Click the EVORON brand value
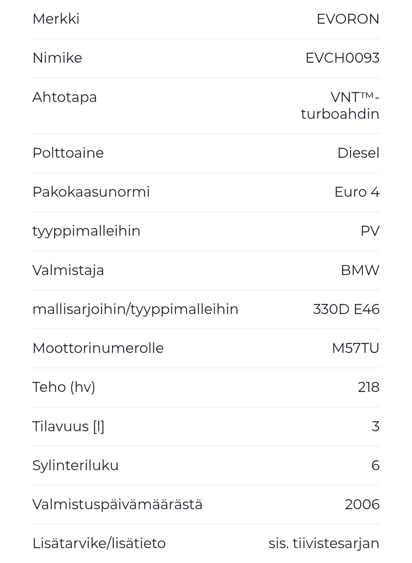This screenshot has height=563, width=412. point(348,19)
